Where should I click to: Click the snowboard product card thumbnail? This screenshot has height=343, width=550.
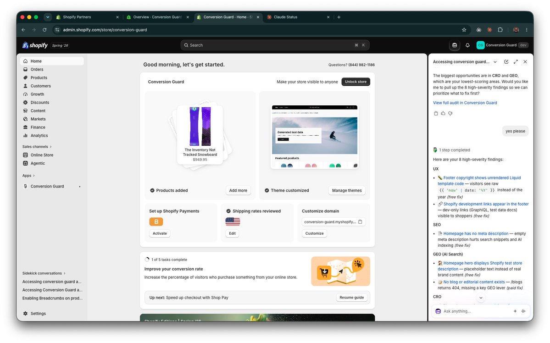[200, 134]
